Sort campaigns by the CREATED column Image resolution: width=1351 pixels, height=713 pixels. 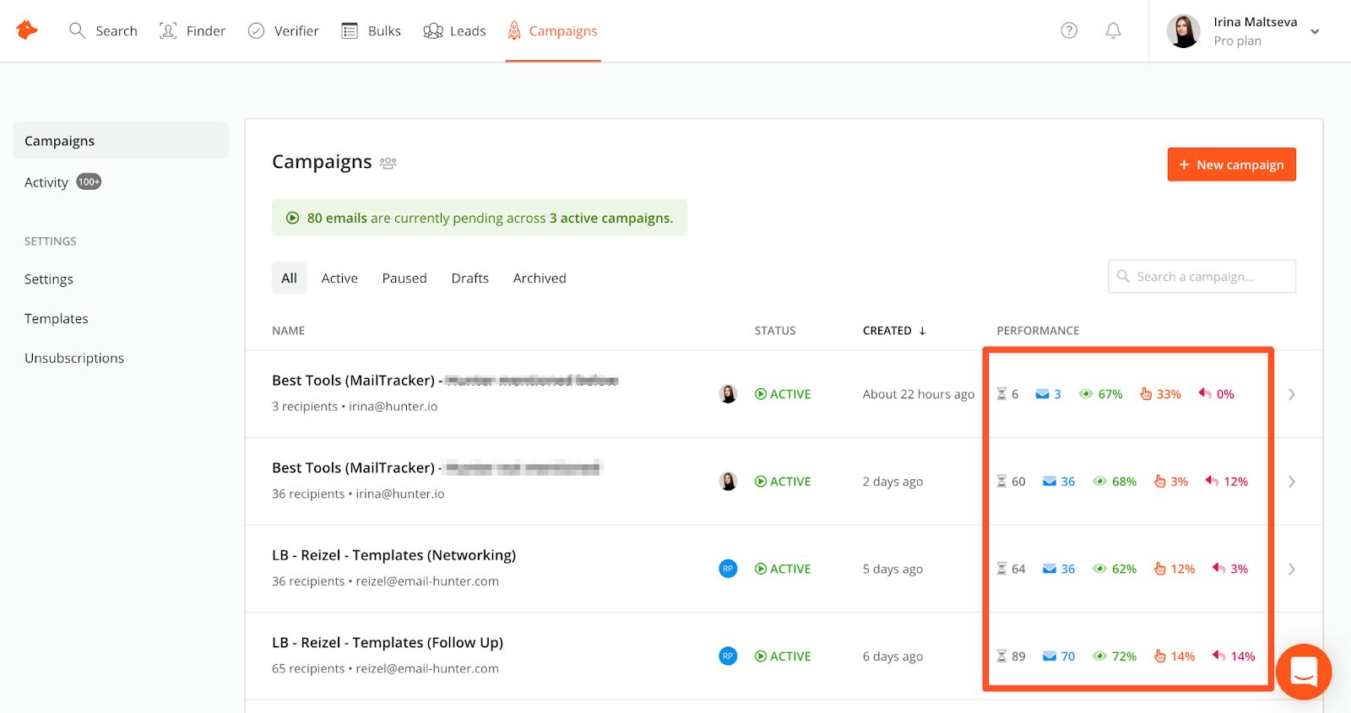pyautogui.click(x=894, y=331)
